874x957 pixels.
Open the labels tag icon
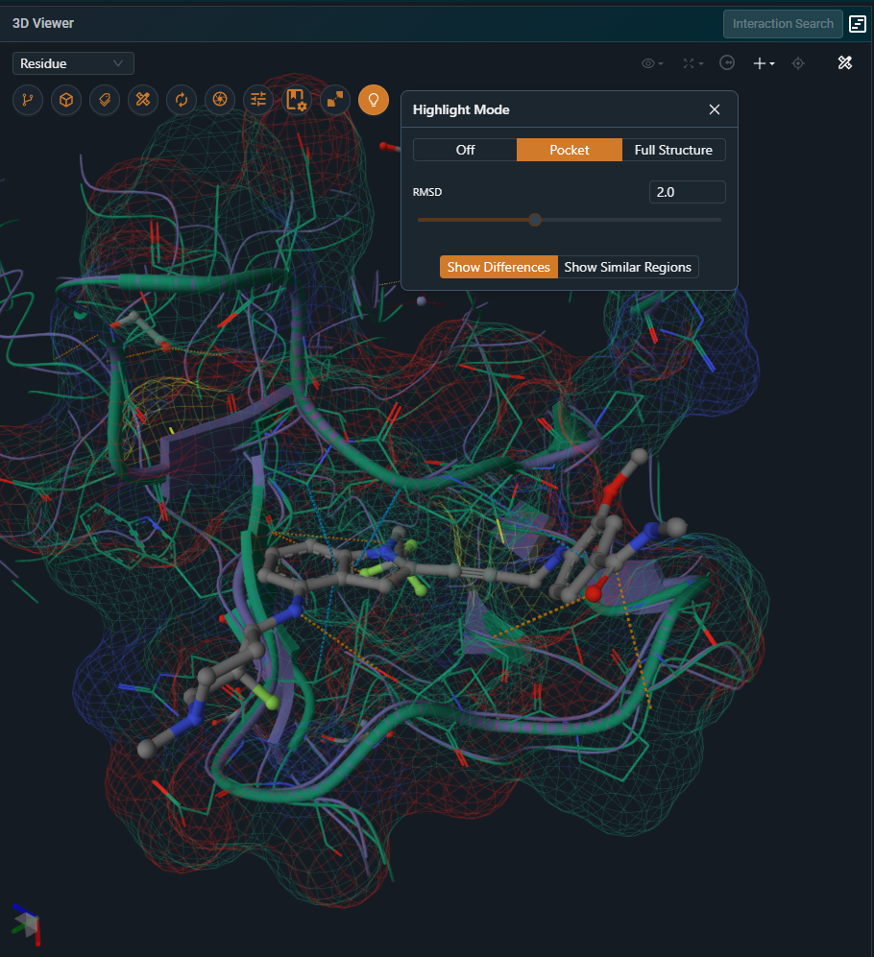pyautogui.click(x=104, y=100)
